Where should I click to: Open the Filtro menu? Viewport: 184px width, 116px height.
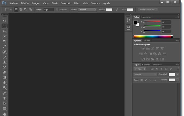pos(77,3)
